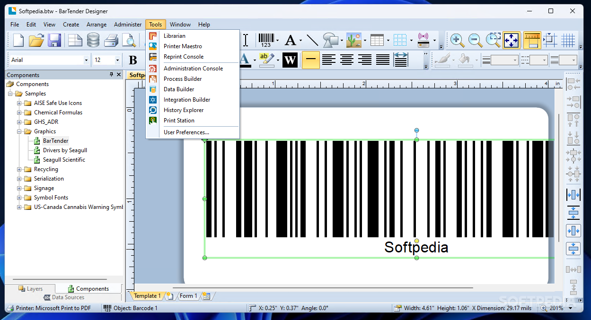591x320 pixels.
Task: Expand the Recycling folder
Action: [19, 169]
